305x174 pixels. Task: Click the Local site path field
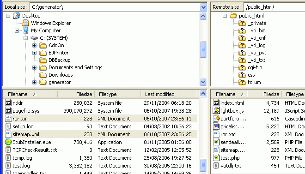coord(115,7)
